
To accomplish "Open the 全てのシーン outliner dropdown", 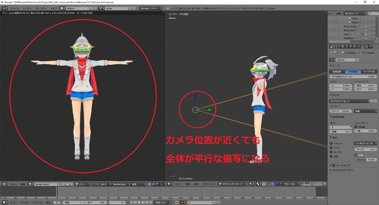I will click(x=355, y=13).
